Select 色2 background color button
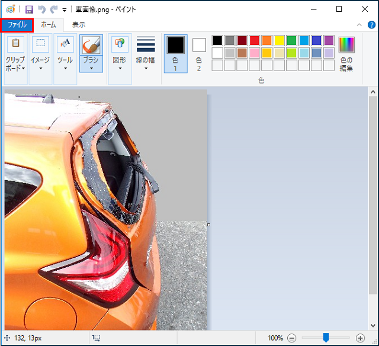Image resolution: width=379 pixels, height=346 pixels. coord(199,54)
